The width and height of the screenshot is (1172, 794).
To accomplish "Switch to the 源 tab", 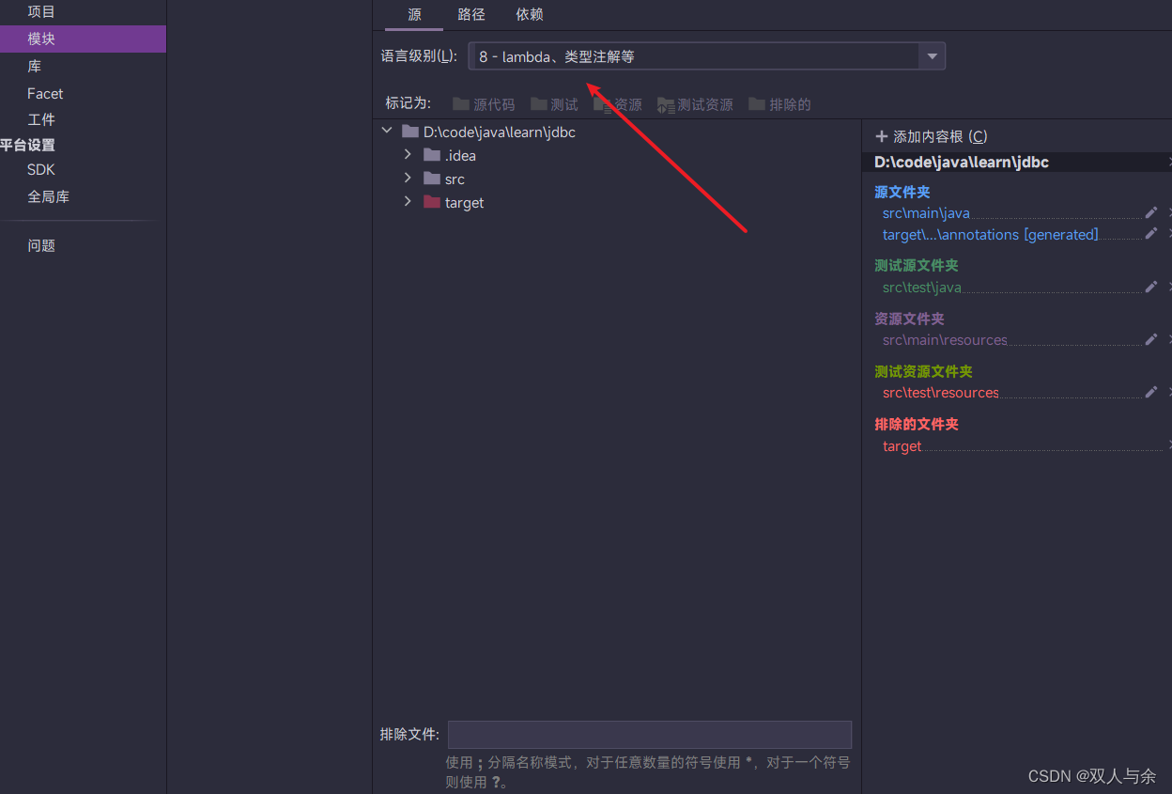I will tap(414, 15).
